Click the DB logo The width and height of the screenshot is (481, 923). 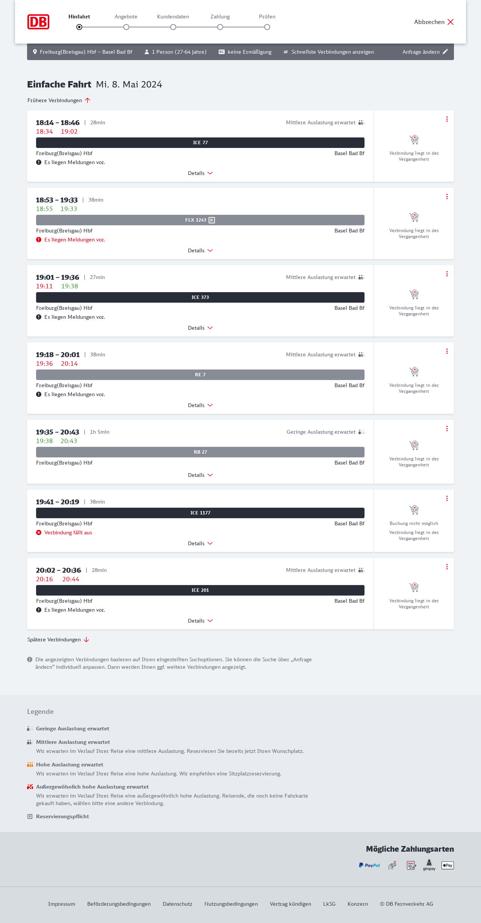38,22
